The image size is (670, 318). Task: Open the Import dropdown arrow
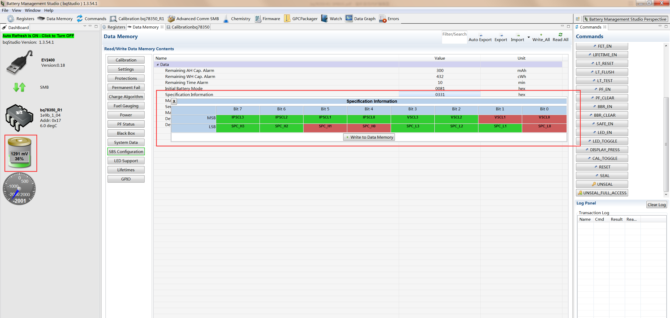click(529, 37)
